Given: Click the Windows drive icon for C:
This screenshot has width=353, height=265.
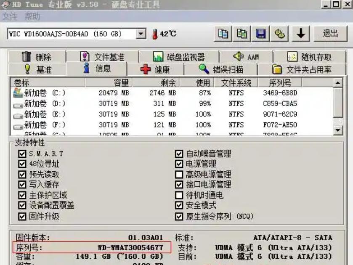Looking at the screenshot, I should click(18, 93).
